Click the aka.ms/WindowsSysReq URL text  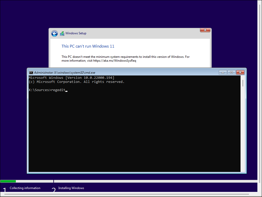click(115, 61)
